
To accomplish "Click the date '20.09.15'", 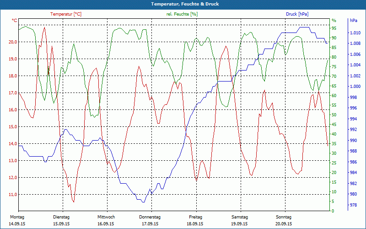I will click(284, 224).
